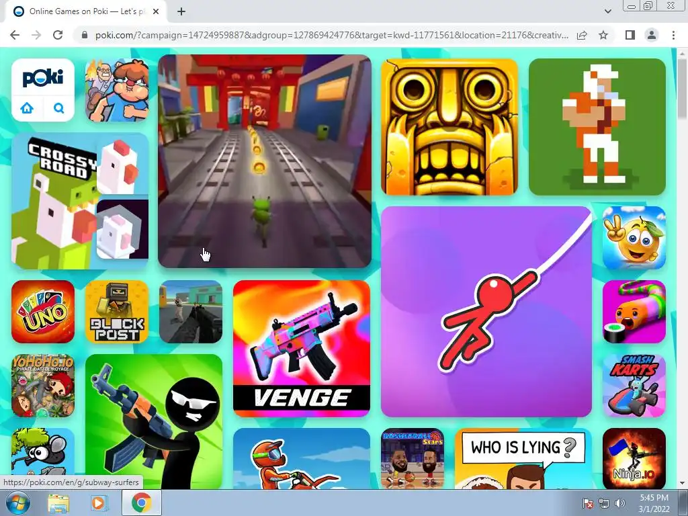The width and height of the screenshot is (688, 516).
Task: Click the network tray icon
Action: 604,503
